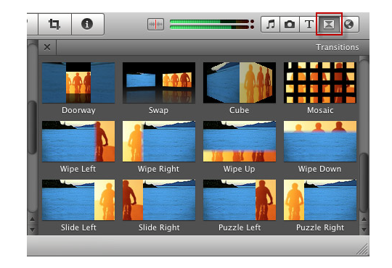Viewport: 392px width, 268px height.
Task: Click the right Transitions scrollbar thumb
Action: 364,183
